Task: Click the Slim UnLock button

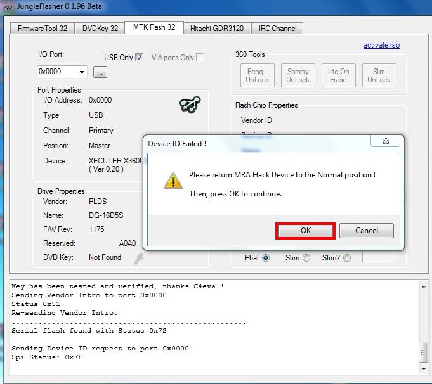Action: (379, 75)
